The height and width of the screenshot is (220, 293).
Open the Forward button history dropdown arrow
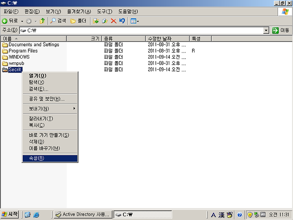36,21
